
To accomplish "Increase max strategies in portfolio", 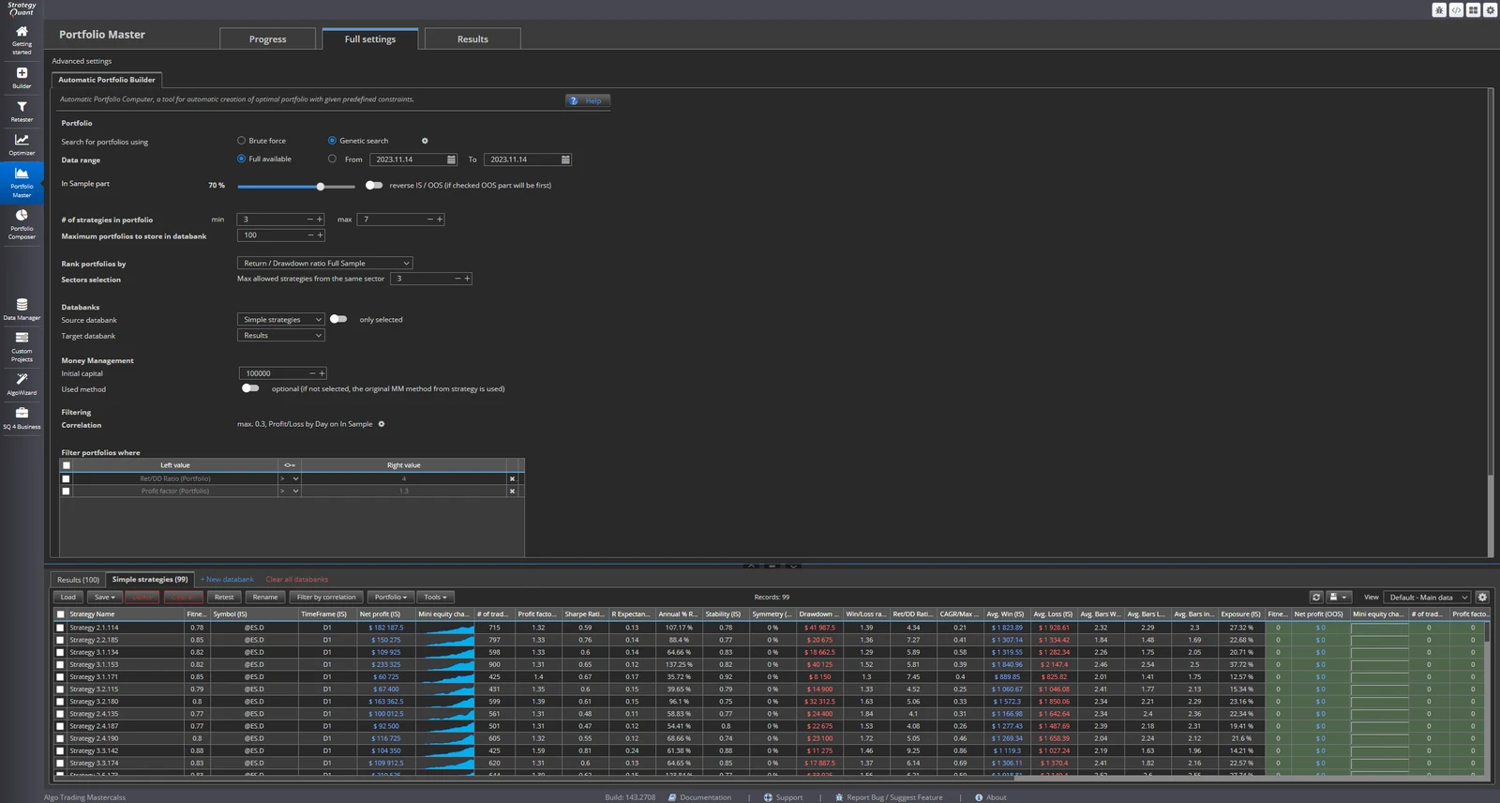I will (440, 219).
